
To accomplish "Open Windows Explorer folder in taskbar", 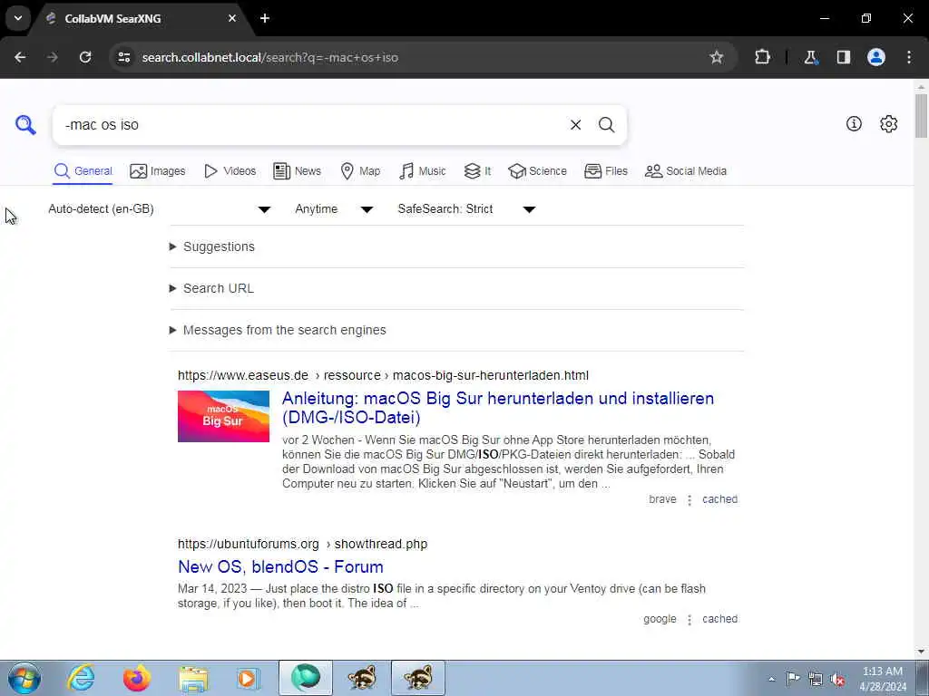I will tap(193, 679).
